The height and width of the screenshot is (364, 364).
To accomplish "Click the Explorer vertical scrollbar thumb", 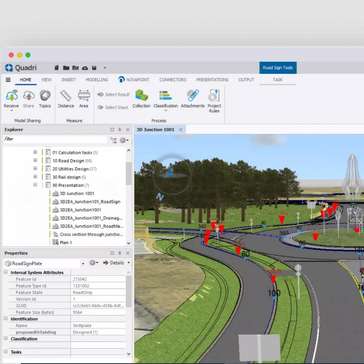I will point(129,173).
